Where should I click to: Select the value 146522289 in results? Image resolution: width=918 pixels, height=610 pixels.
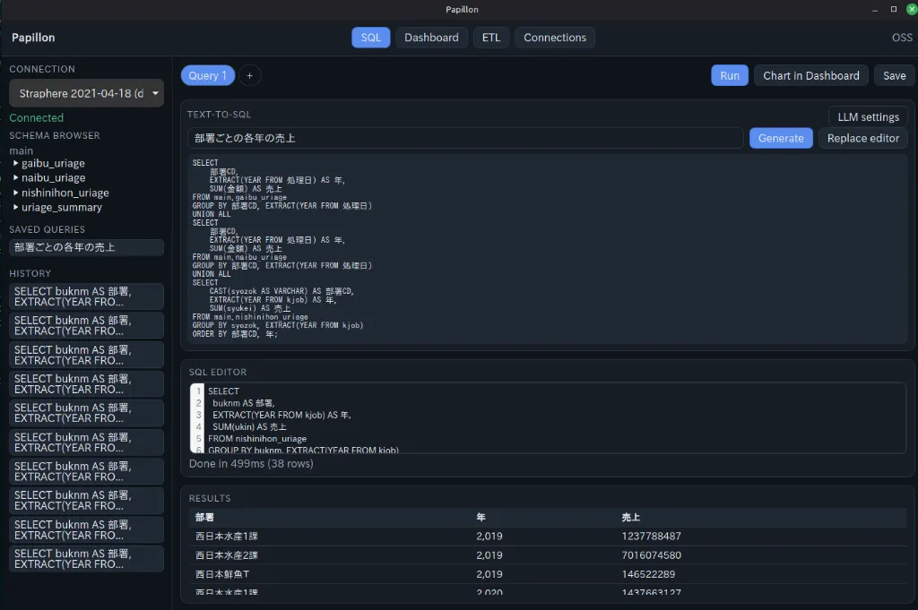click(x=648, y=574)
